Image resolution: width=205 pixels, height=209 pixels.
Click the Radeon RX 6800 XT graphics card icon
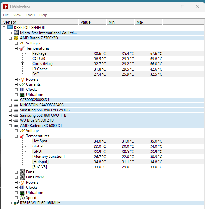coord(16,126)
